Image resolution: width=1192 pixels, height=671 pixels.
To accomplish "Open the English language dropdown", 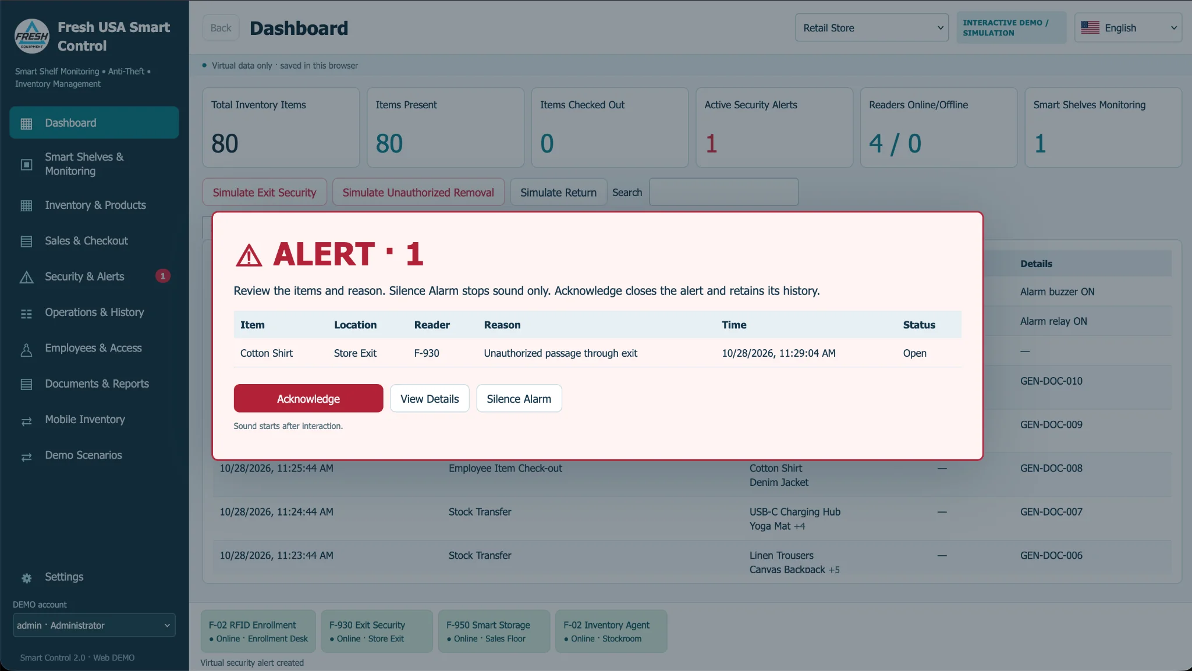I will point(1127,27).
